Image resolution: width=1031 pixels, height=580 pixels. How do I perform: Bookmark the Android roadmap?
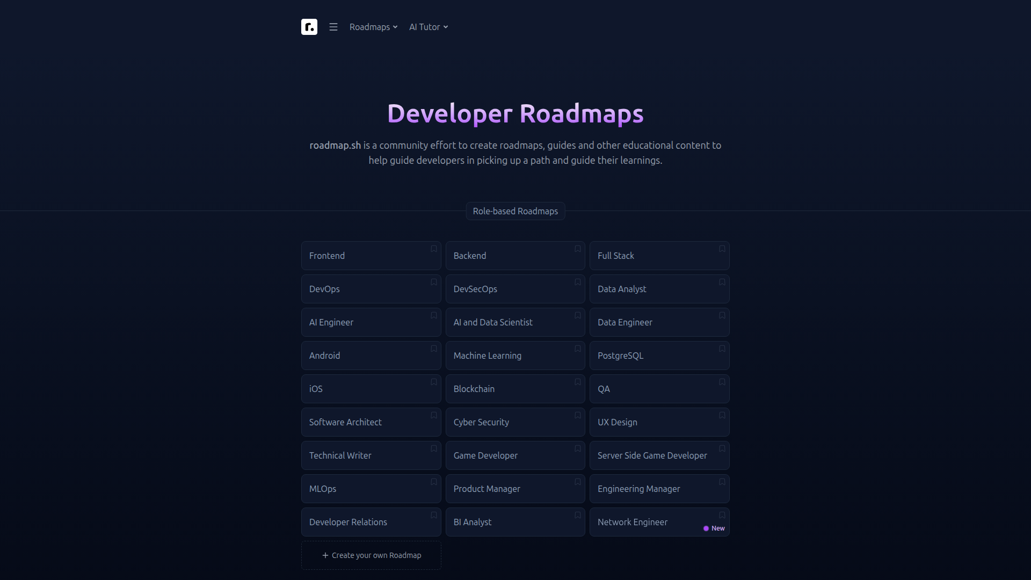click(x=434, y=349)
